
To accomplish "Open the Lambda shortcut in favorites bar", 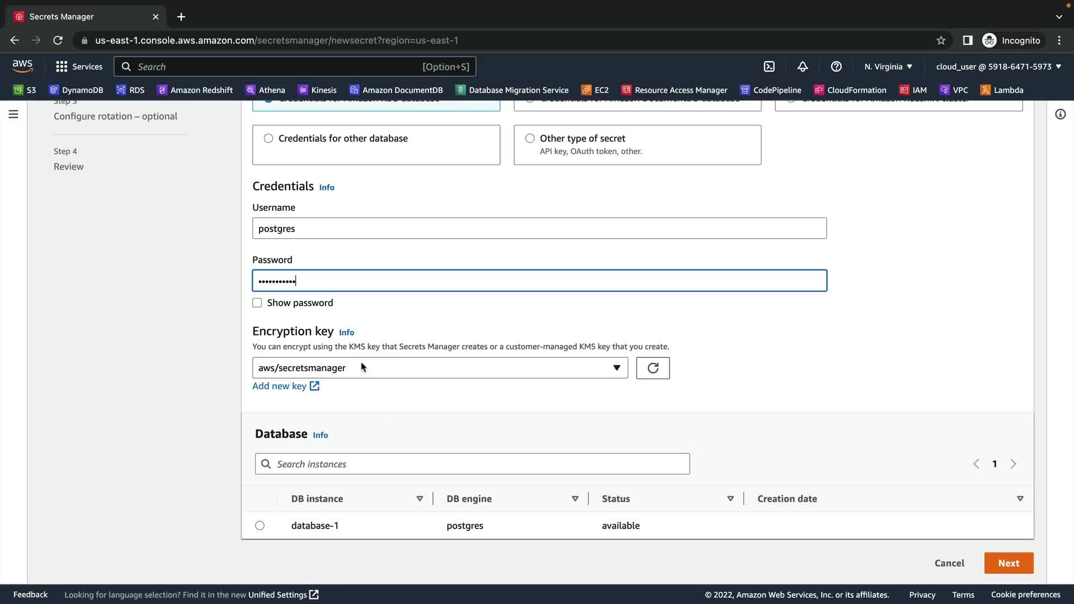I will [x=1002, y=90].
